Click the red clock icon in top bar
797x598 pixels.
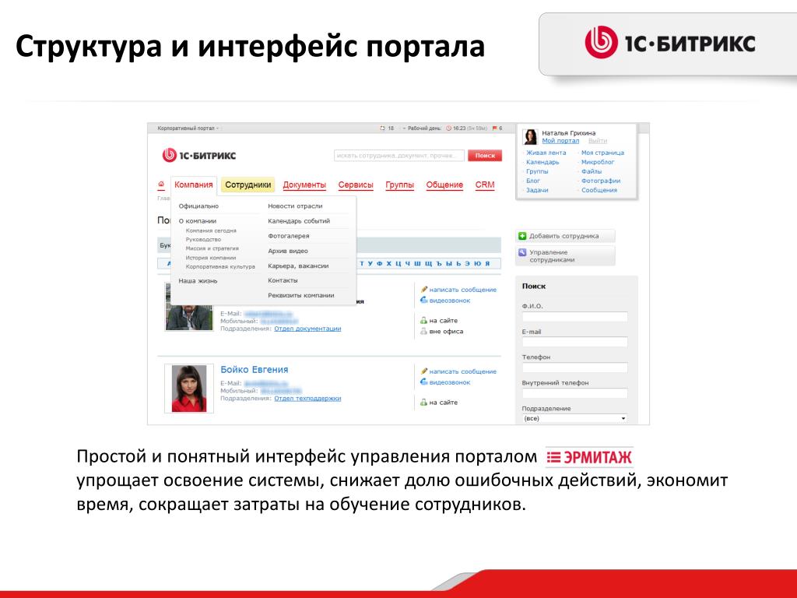(x=449, y=128)
